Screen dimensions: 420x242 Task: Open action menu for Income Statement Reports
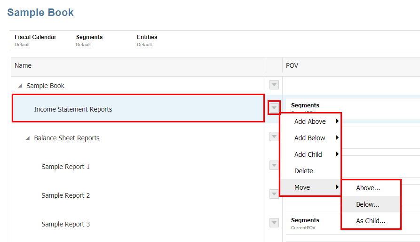click(x=274, y=108)
